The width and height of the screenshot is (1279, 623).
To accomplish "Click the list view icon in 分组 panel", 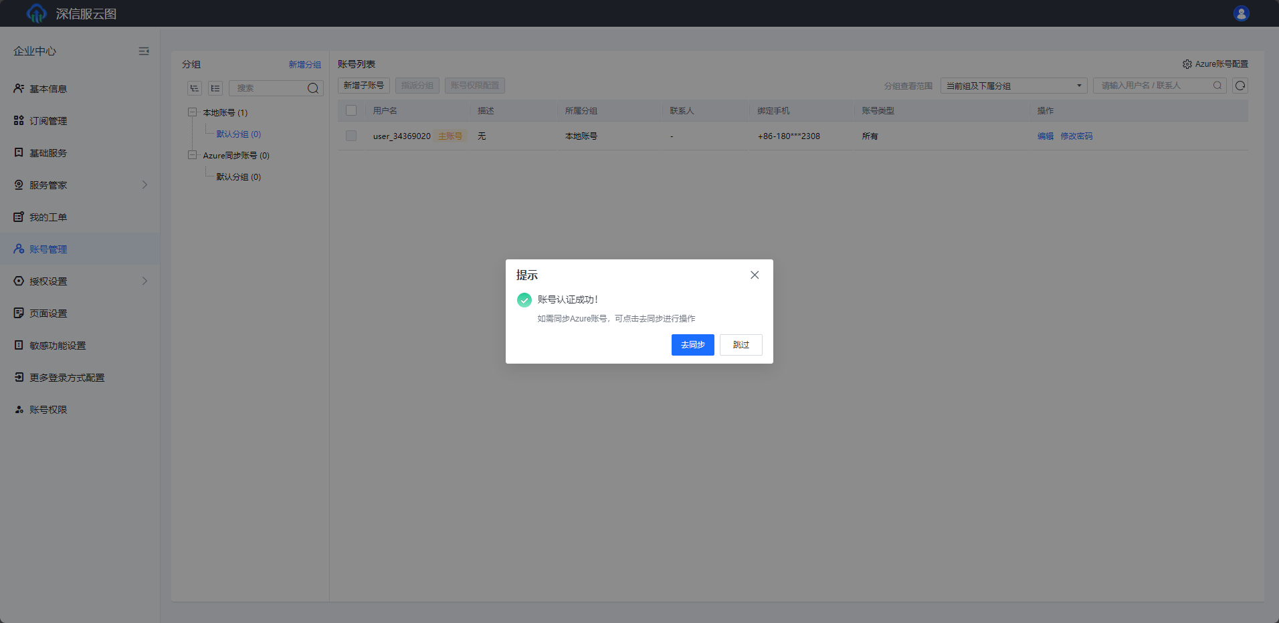I will [x=215, y=88].
